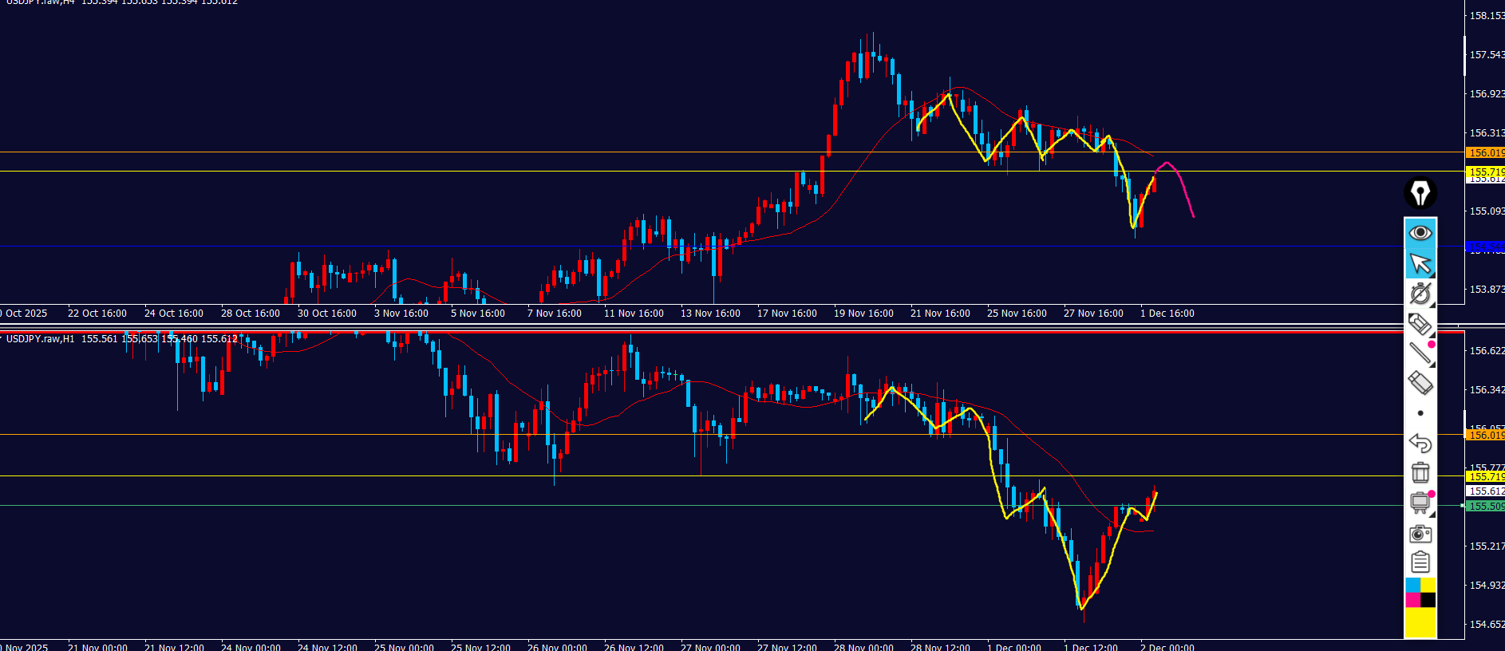This screenshot has width=1505, height=651.
Task: Expand the whiteboard easel options triangle
Action: [1432, 515]
